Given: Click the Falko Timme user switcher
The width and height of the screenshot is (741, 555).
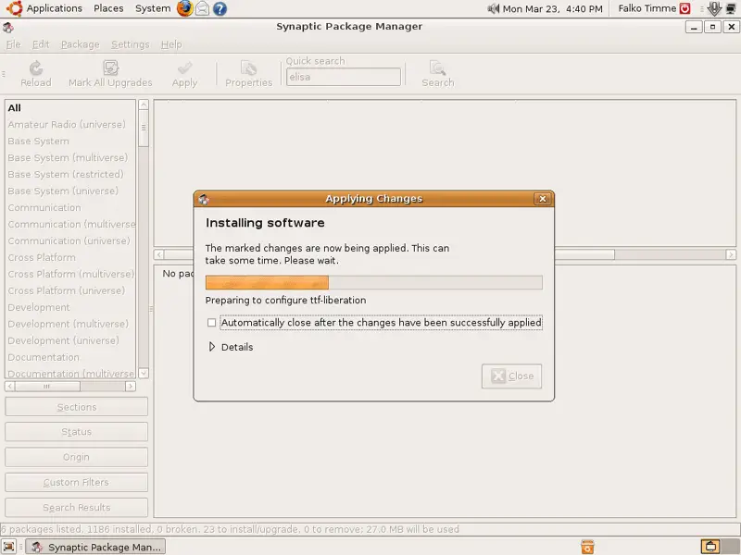Looking at the screenshot, I should tap(647, 8).
